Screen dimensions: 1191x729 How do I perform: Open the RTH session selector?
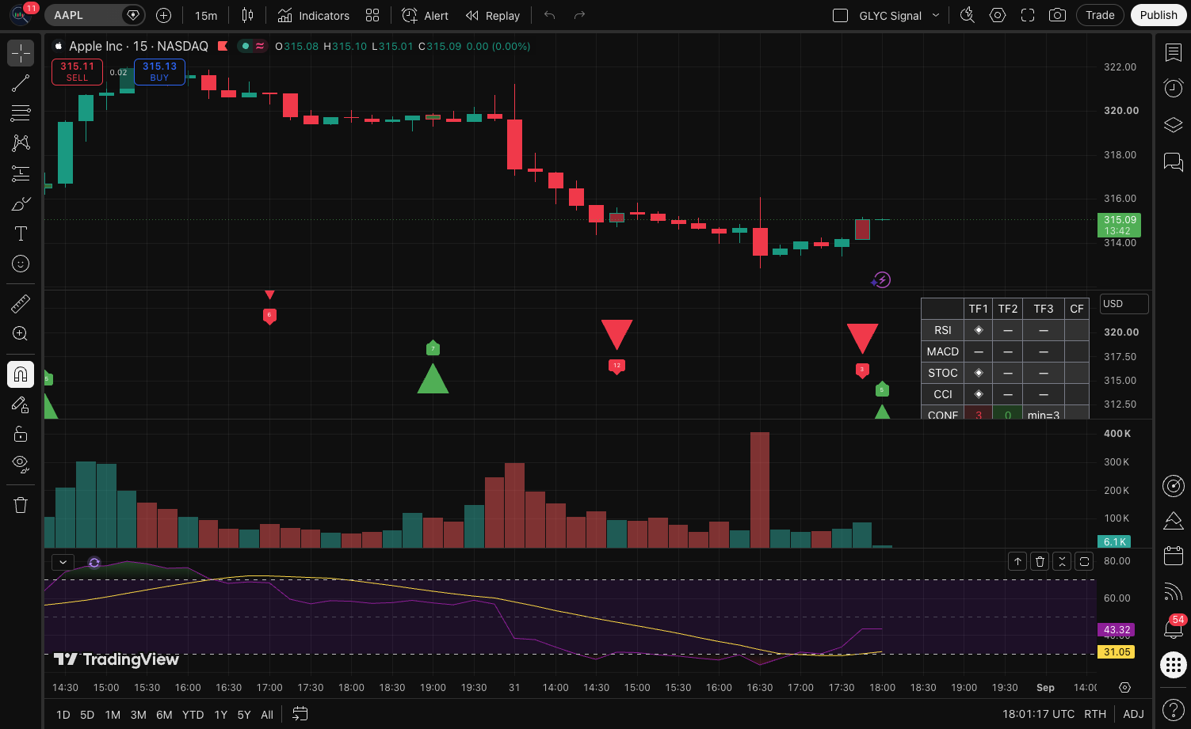click(1095, 714)
